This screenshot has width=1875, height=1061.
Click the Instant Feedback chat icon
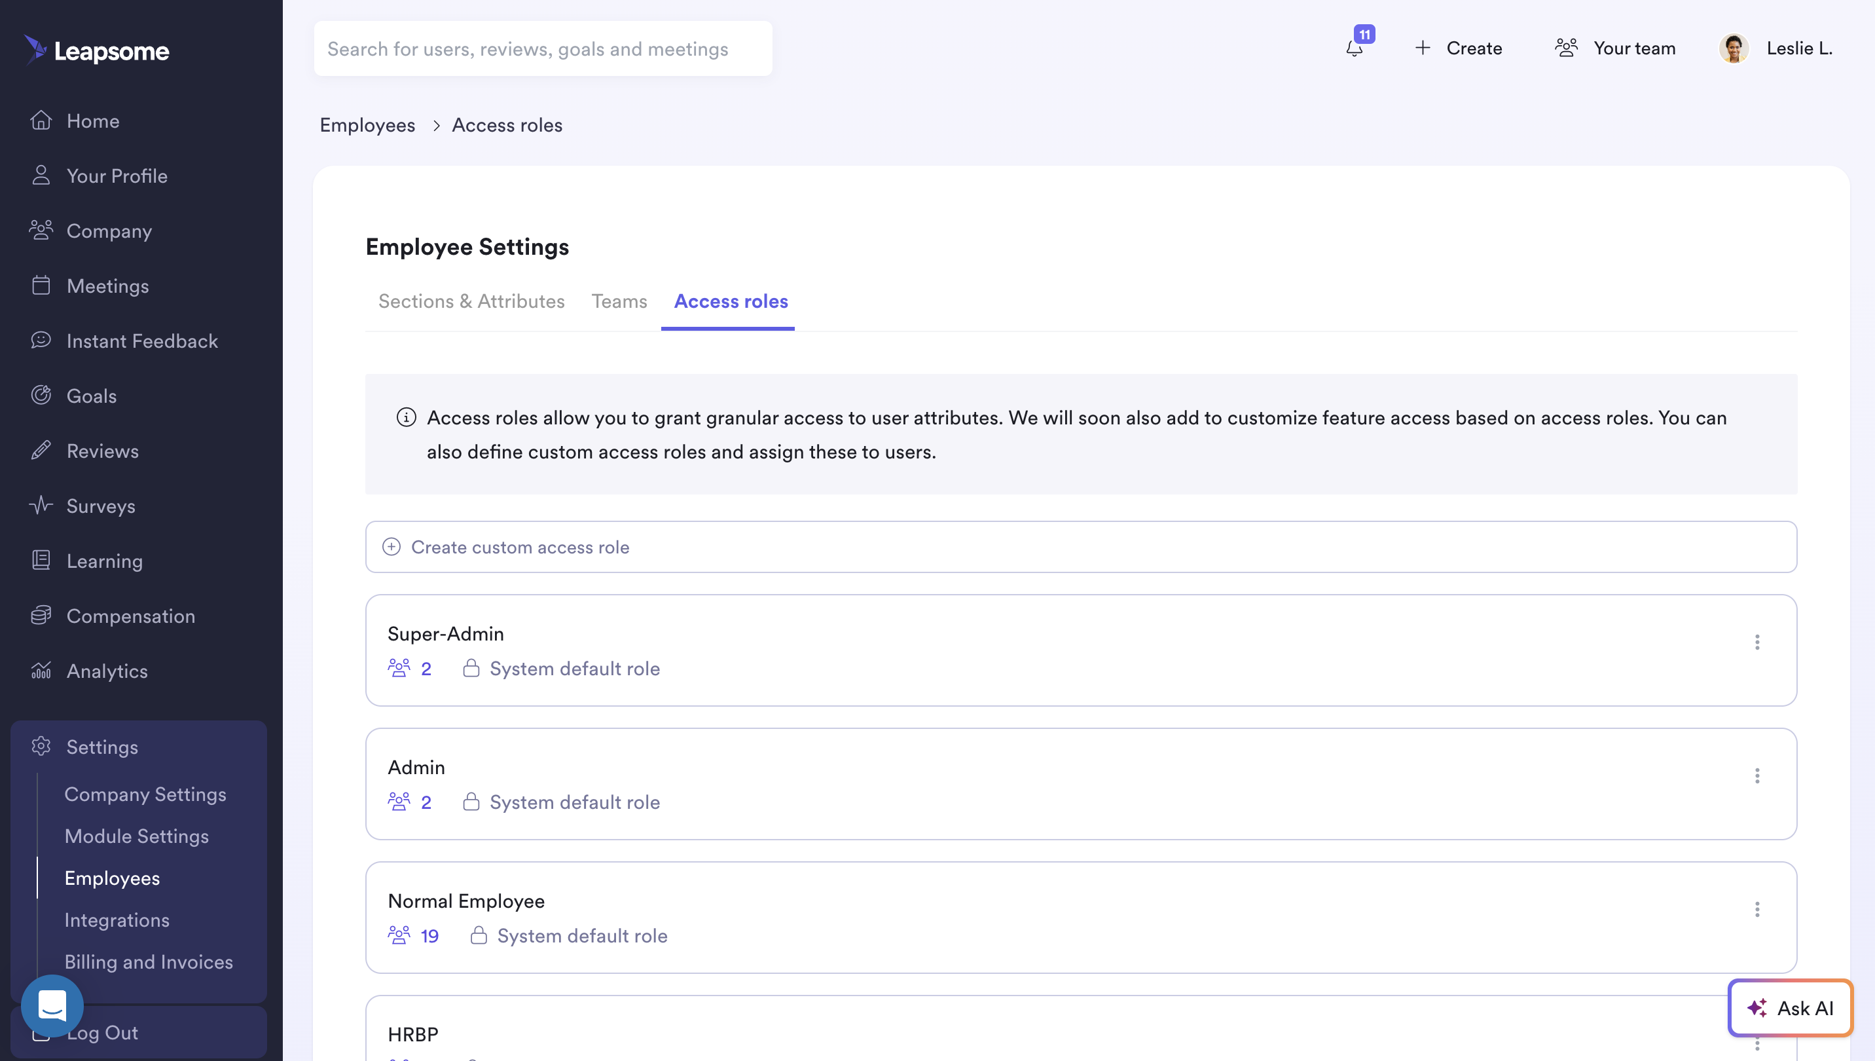(x=41, y=341)
